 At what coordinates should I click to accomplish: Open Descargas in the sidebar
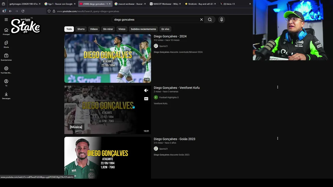[x=6, y=96]
